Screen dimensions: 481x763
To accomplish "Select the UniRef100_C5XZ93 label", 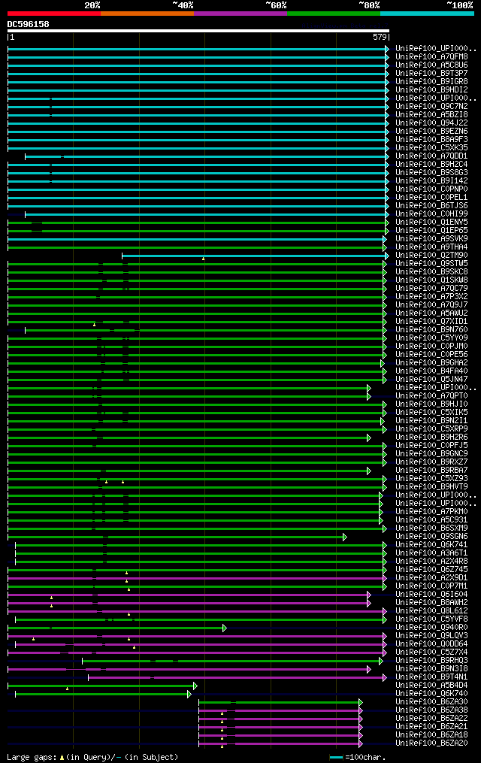I will point(431,478).
